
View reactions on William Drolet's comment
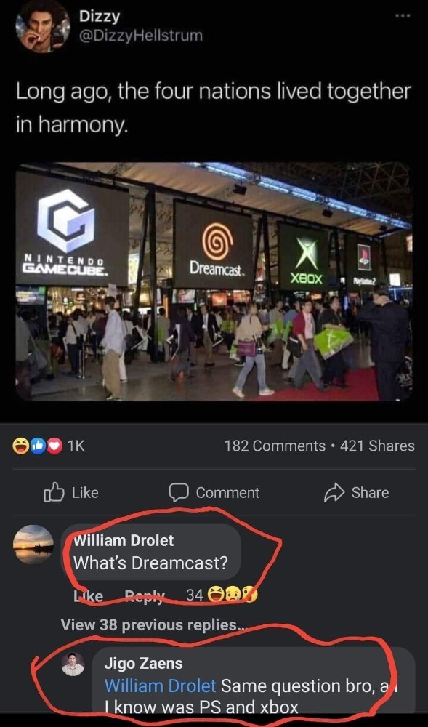coord(222,595)
